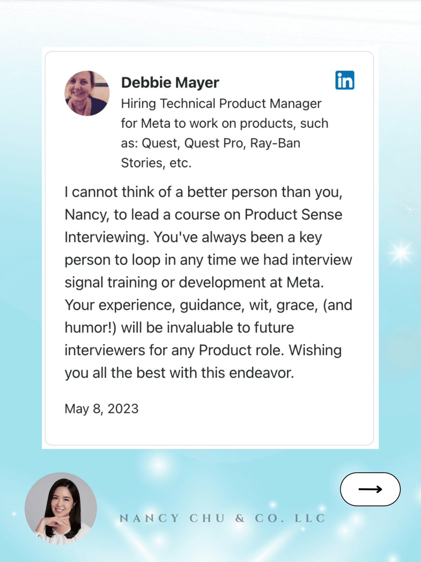Screen dimensions: 421x562
Task: Click the next arrow button
Action: tap(370, 489)
